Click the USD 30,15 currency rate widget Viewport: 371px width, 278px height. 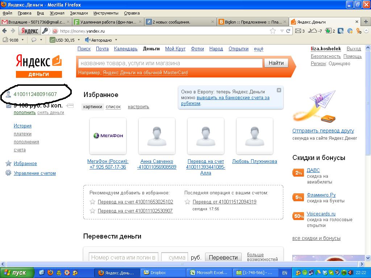pos(62,40)
